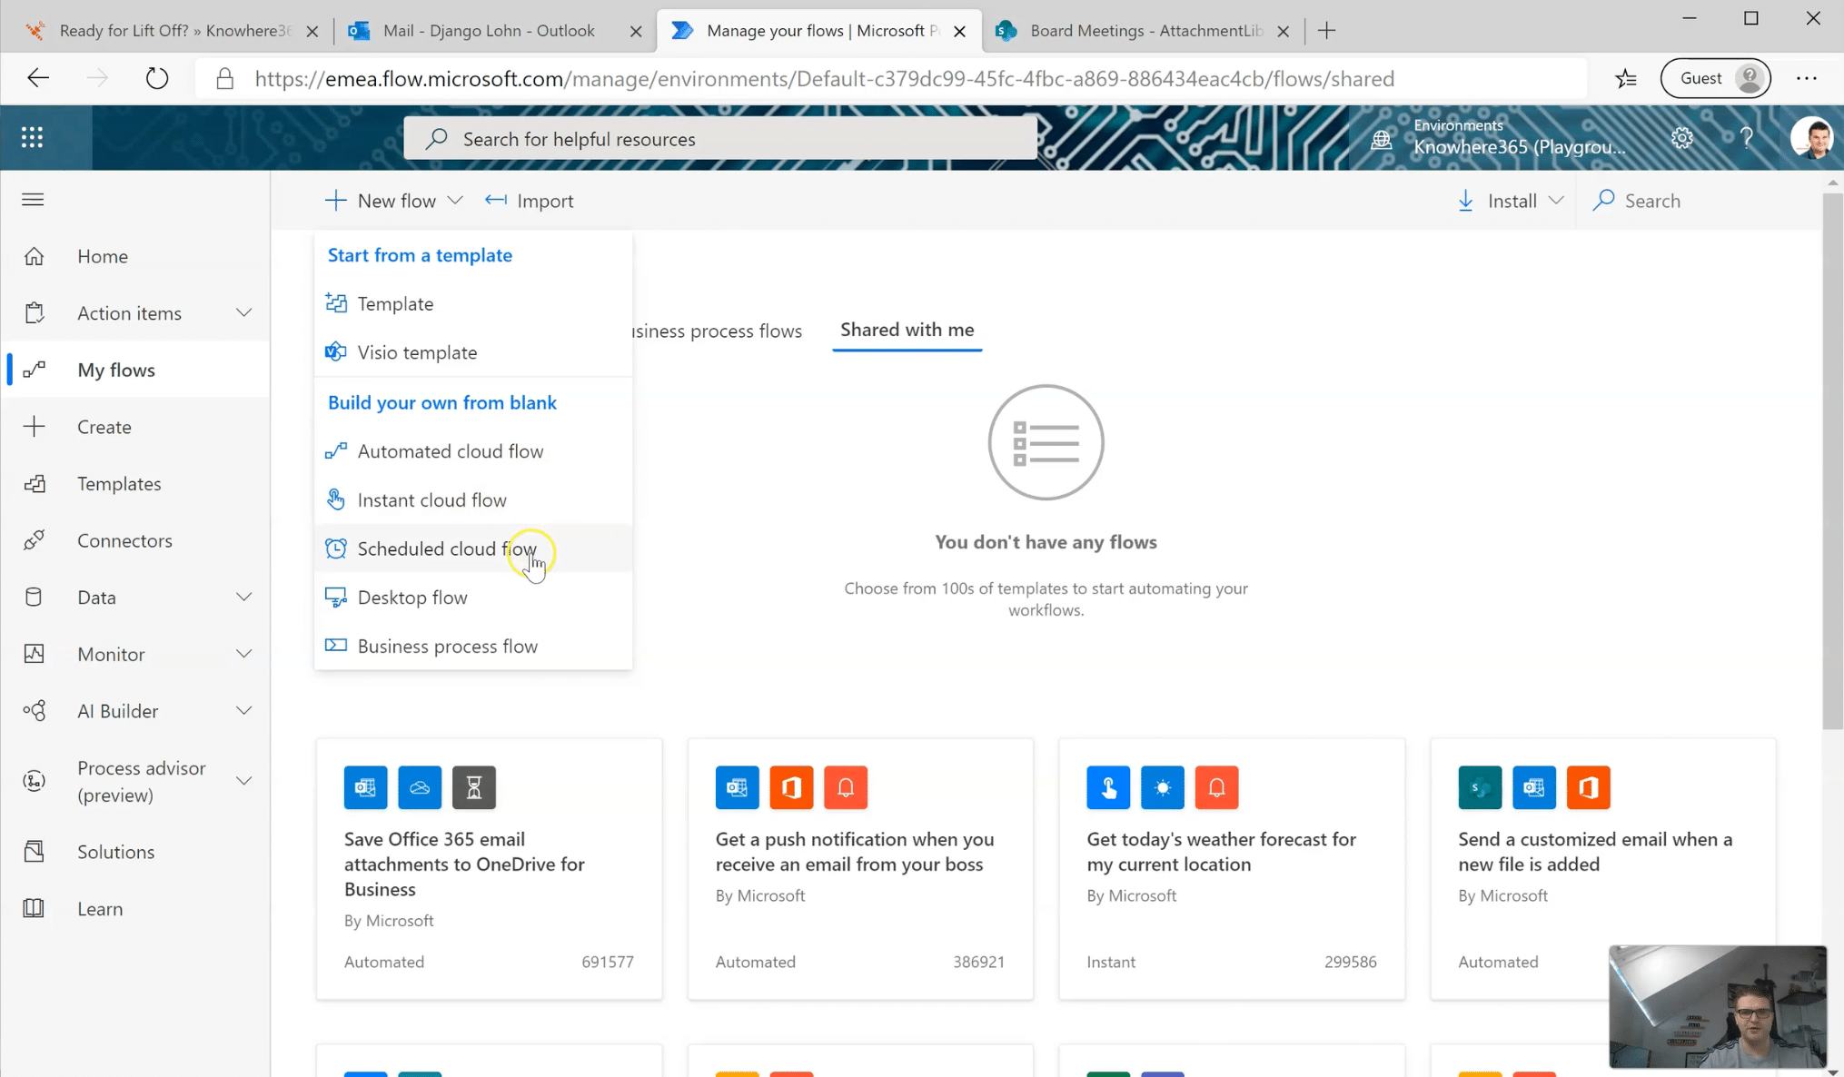This screenshot has width=1844, height=1077.
Task: Select Business process flow menu item
Action: point(472,647)
